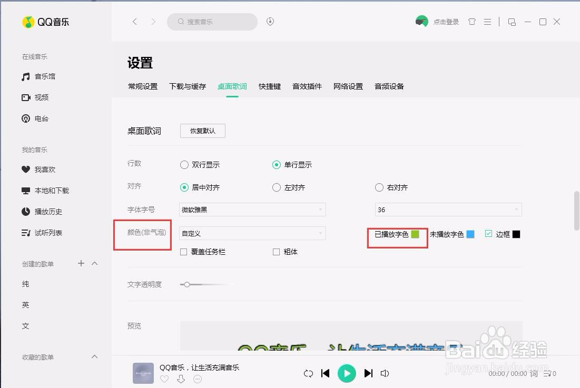Open the font size dropdown showing 36
The height and width of the screenshot is (388, 580).
point(448,210)
